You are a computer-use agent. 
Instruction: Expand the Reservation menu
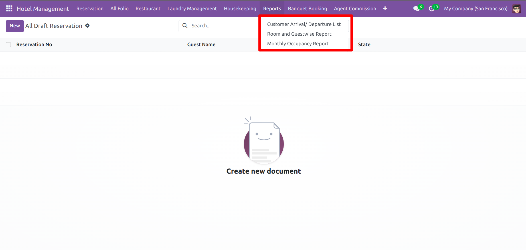(90, 9)
